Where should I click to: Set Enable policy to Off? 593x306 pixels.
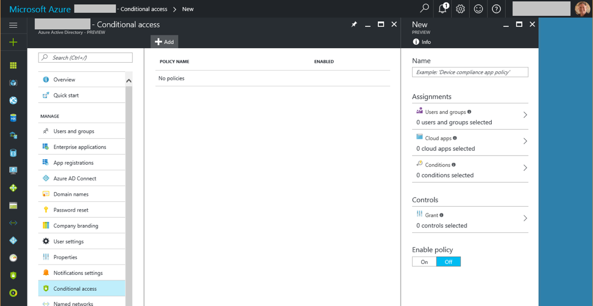point(449,262)
